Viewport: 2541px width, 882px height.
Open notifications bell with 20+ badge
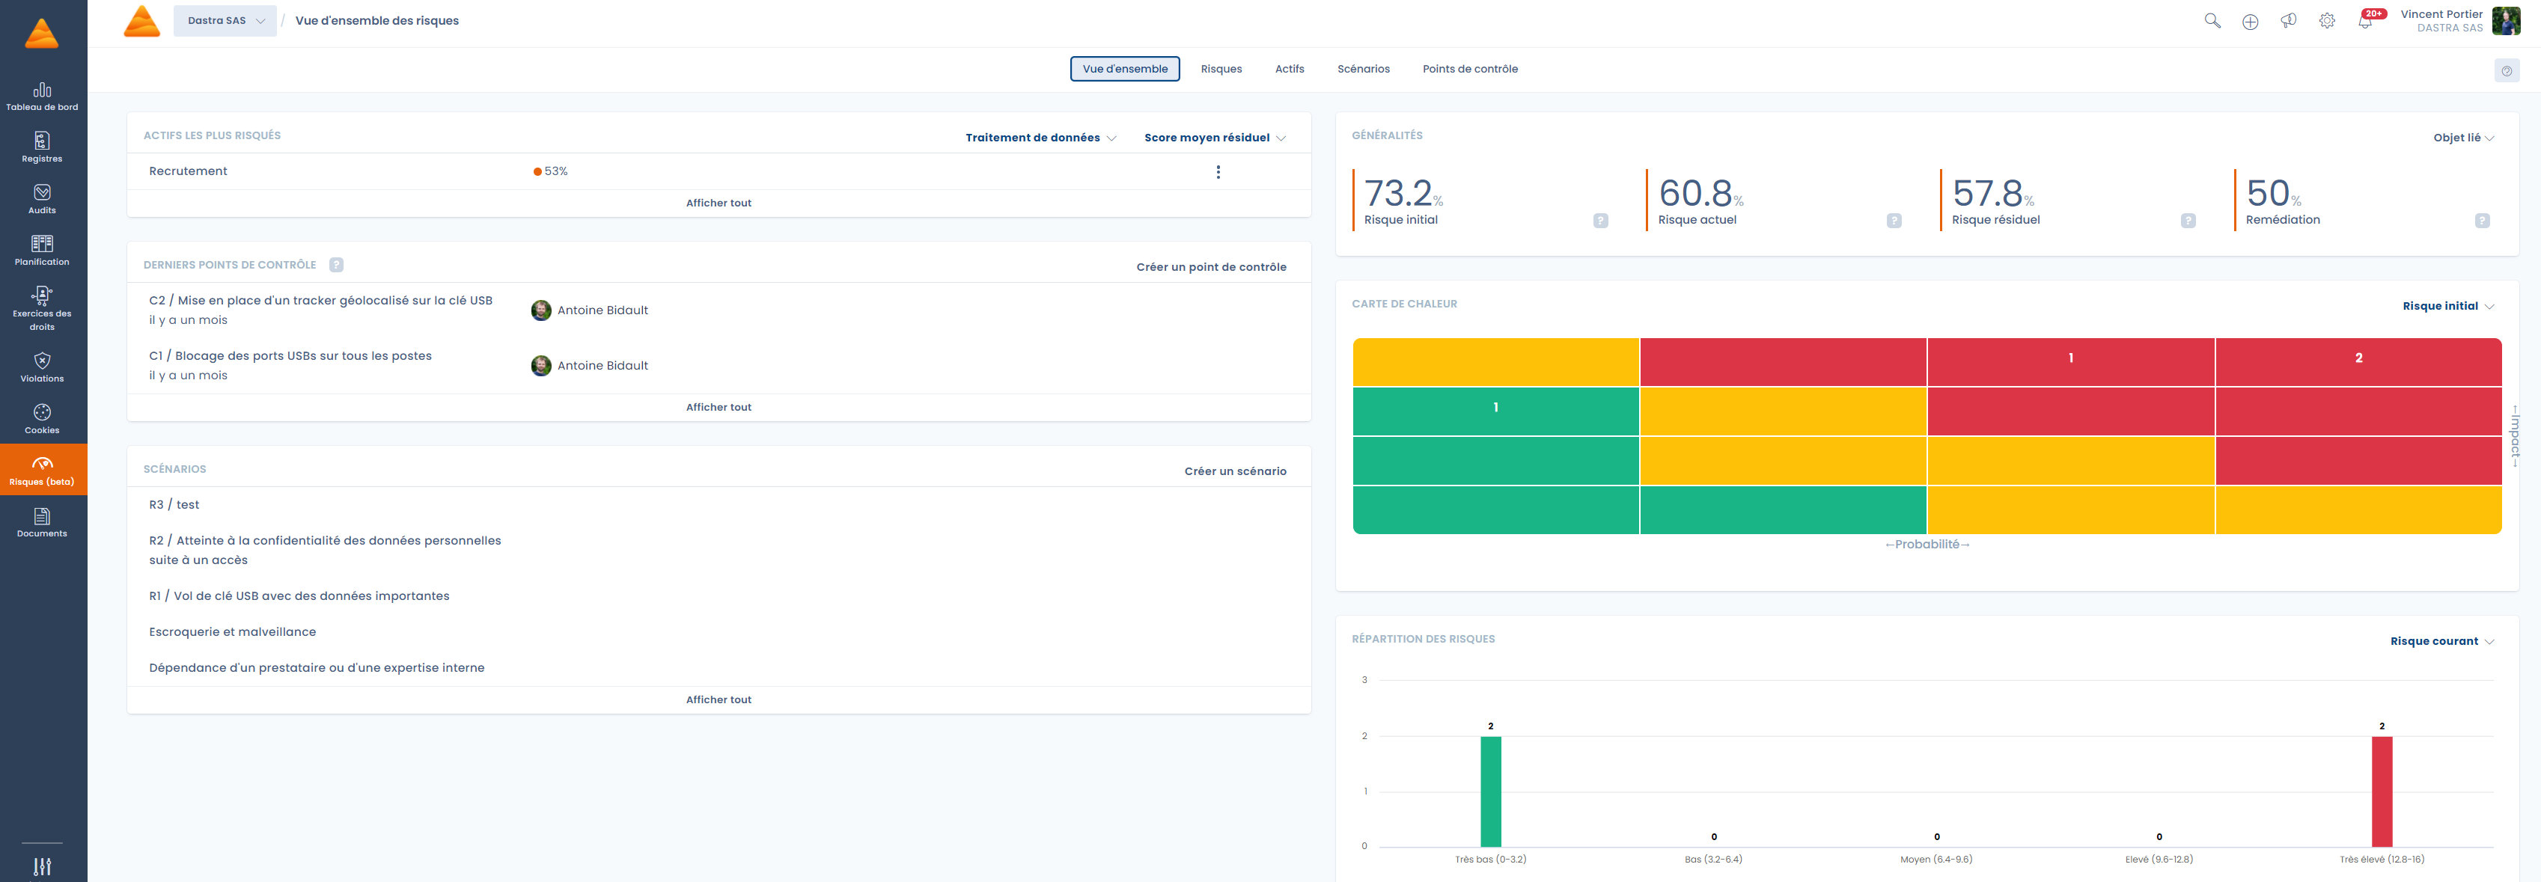click(x=2365, y=21)
